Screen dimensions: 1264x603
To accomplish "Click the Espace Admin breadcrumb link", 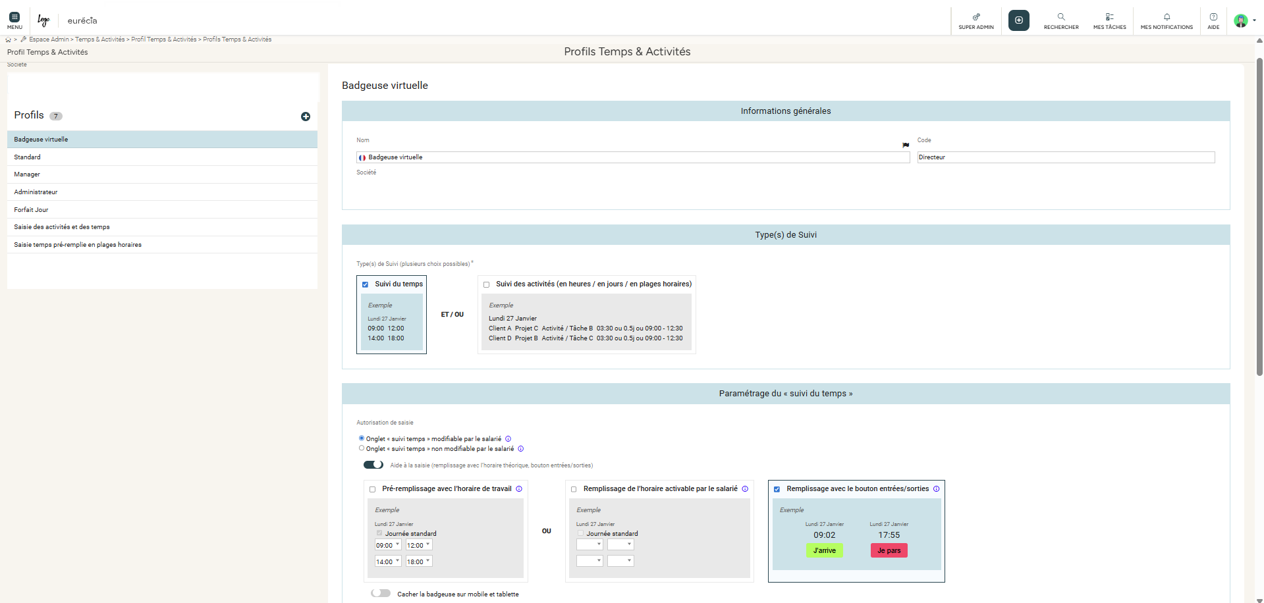I will 49,39.
